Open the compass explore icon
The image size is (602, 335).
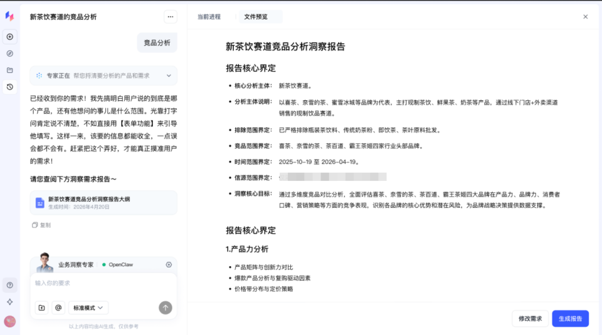(10, 54)
